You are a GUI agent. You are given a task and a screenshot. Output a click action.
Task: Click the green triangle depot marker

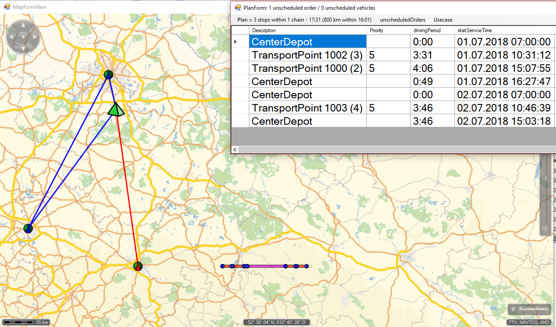coord(116,109)
